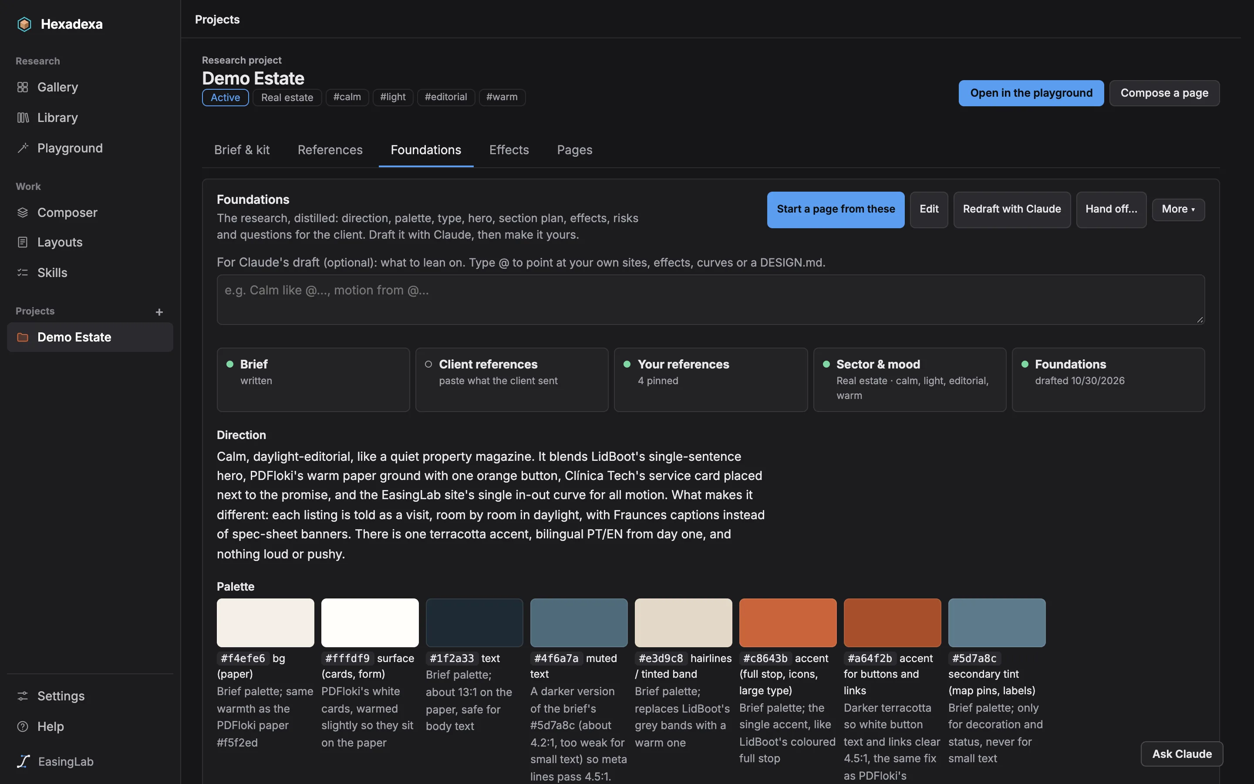This screenshot has width=1254, height=784.
Task: Click the Active status badge
Action: 226,98
